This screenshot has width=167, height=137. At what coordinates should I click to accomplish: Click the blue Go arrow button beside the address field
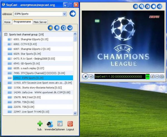pyautogui.click(x=73, y=14)
